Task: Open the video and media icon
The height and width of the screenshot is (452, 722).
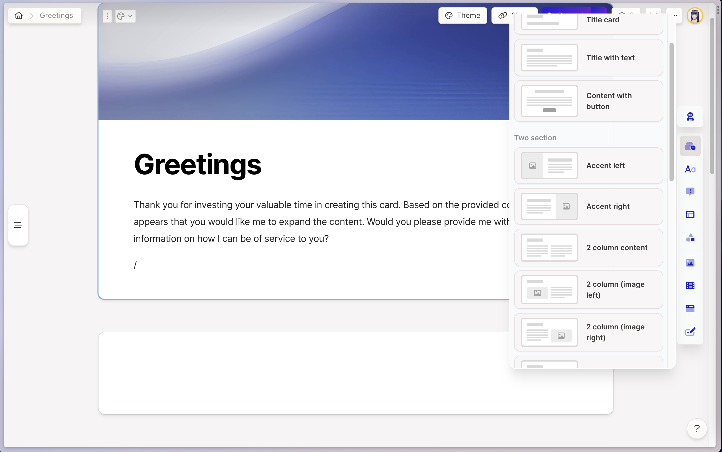Action: 690,286
